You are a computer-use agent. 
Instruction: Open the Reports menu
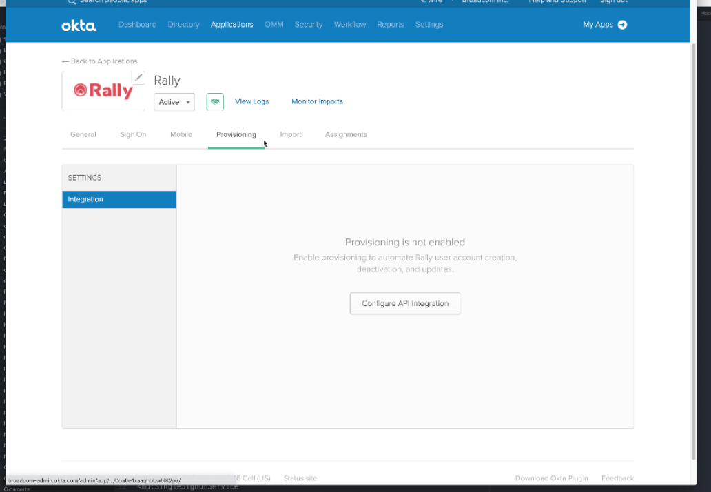point(391,25)
